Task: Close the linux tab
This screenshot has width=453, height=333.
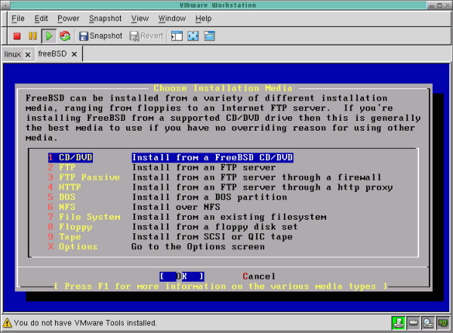Action: 28,54
